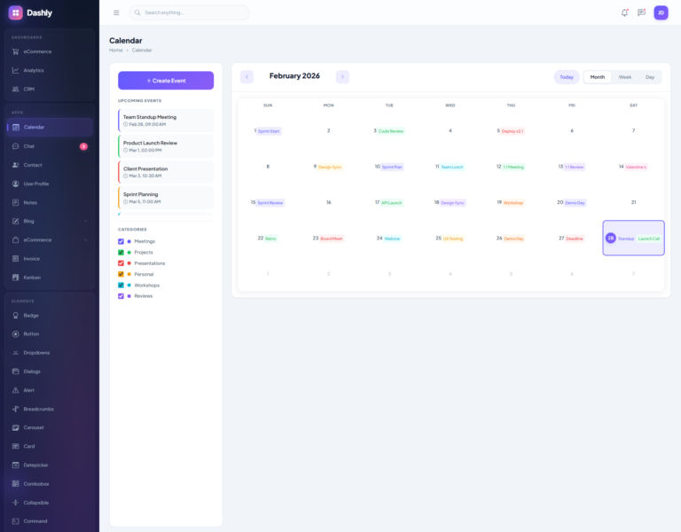Click the Create Event button

tap(166, 81)
